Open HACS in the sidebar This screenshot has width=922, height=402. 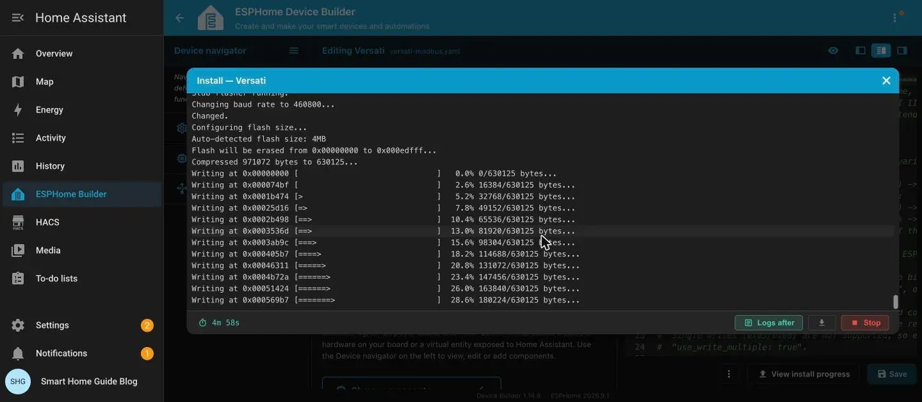click(82, 222)
